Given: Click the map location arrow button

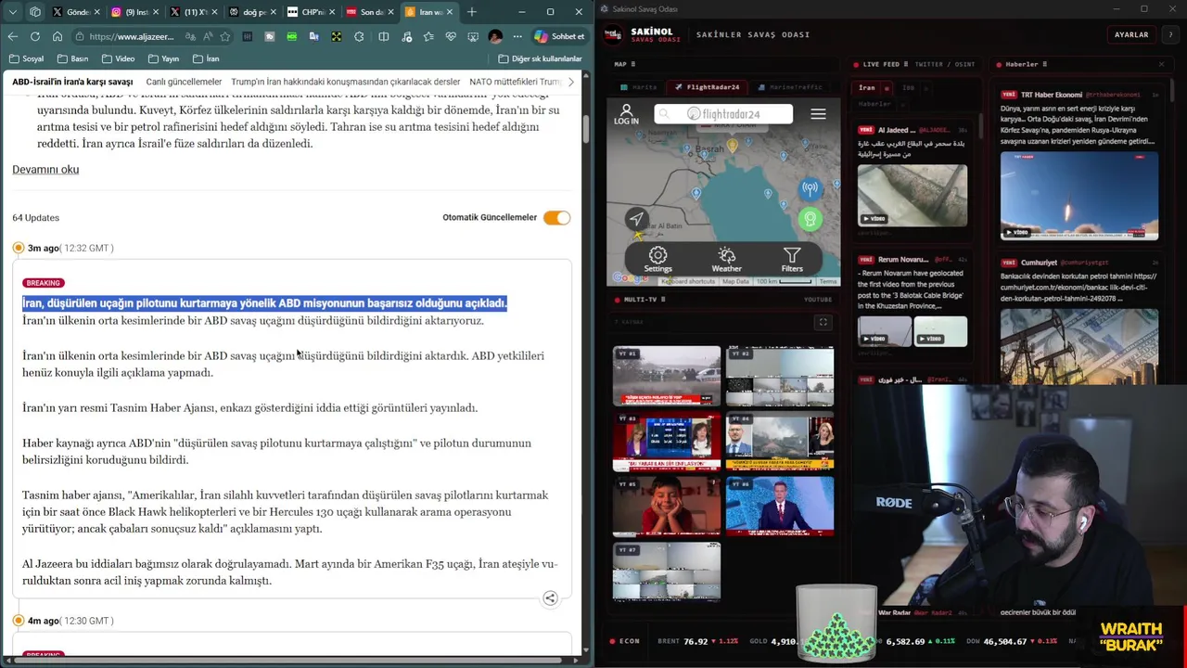Looking at the screenshot, I should tap(636, 219).
